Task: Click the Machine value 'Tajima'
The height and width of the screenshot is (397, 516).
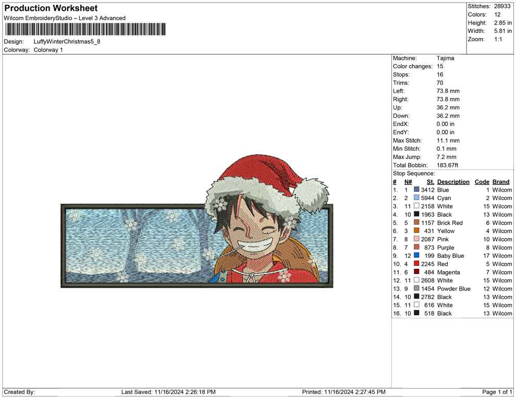Action: [445, 58]
